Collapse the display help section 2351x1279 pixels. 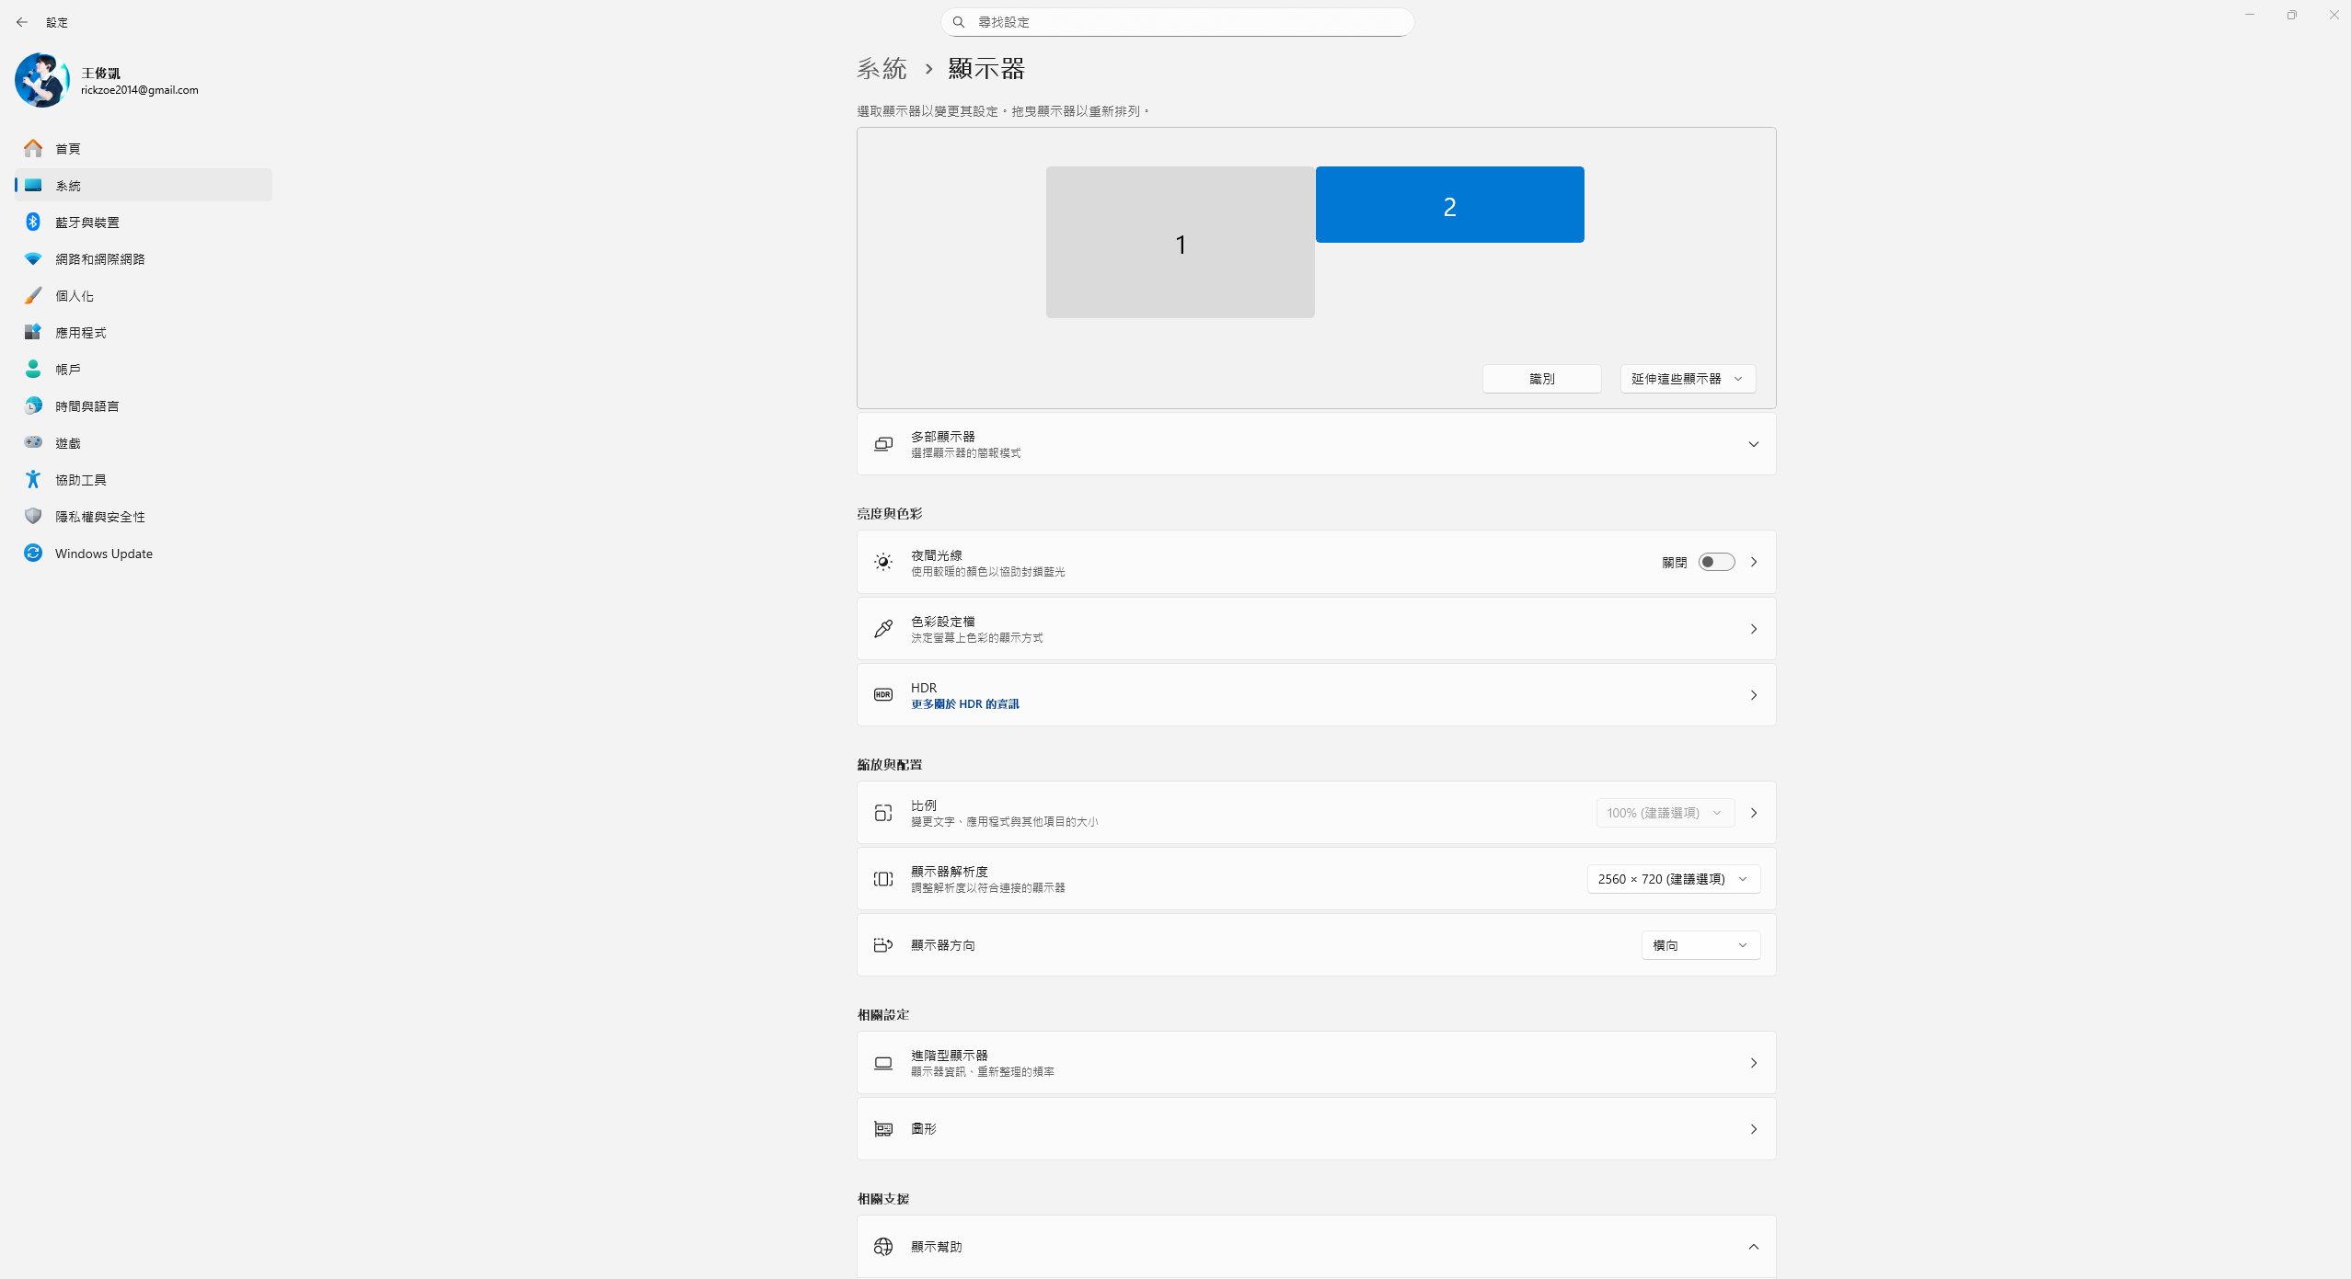tap(1753, 1247)
